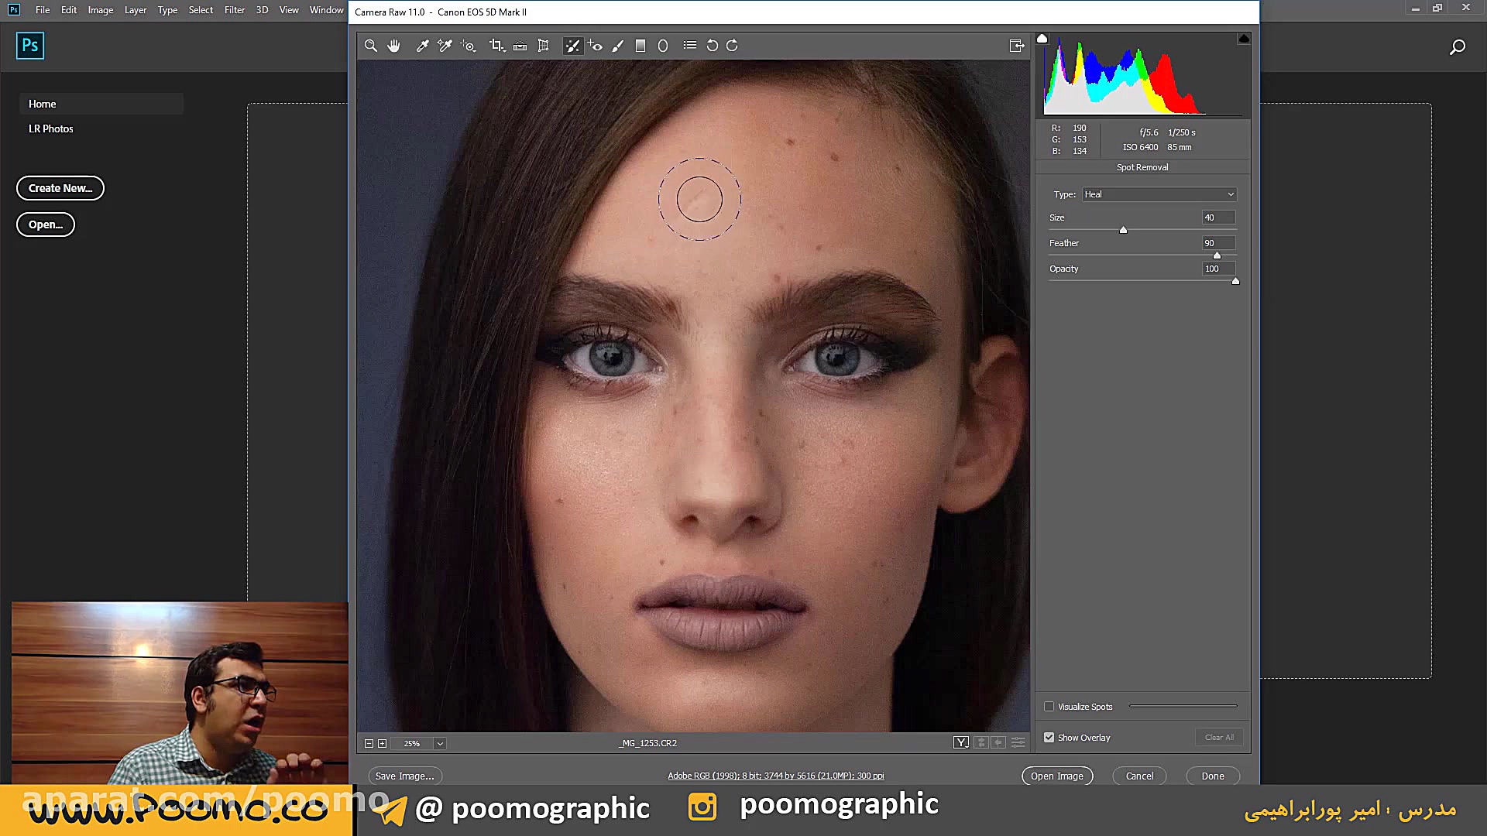Select the Graduated Filter tool
The image size is (1487, 836).
[640, 45]
